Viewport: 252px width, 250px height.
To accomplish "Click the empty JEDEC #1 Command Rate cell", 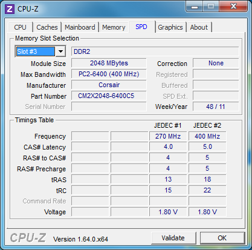I will click(168, 201).
